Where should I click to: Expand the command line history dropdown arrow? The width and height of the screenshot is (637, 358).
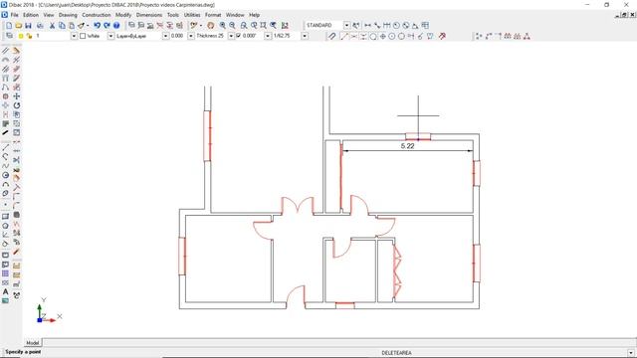click(x=631, y=353)
